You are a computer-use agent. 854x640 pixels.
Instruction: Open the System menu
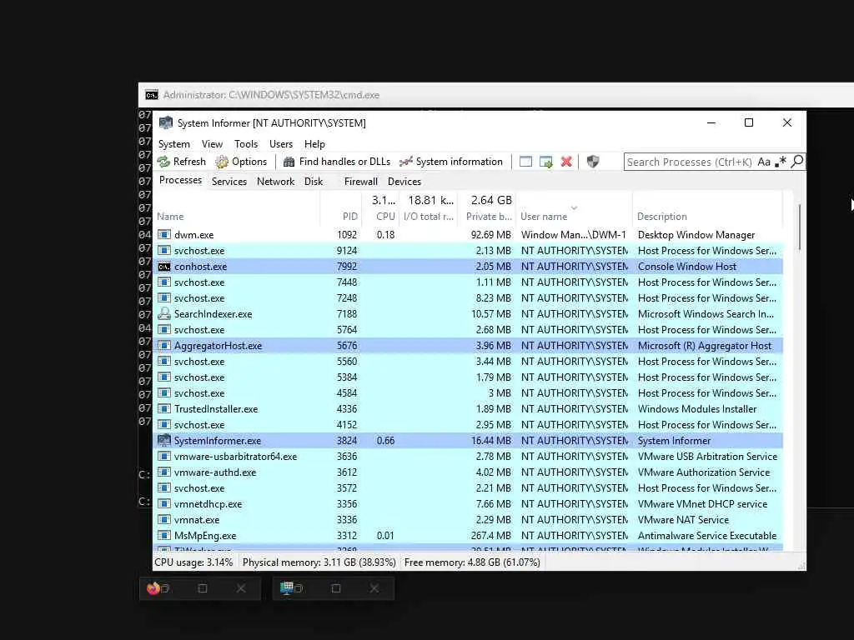tap(174, 144)
